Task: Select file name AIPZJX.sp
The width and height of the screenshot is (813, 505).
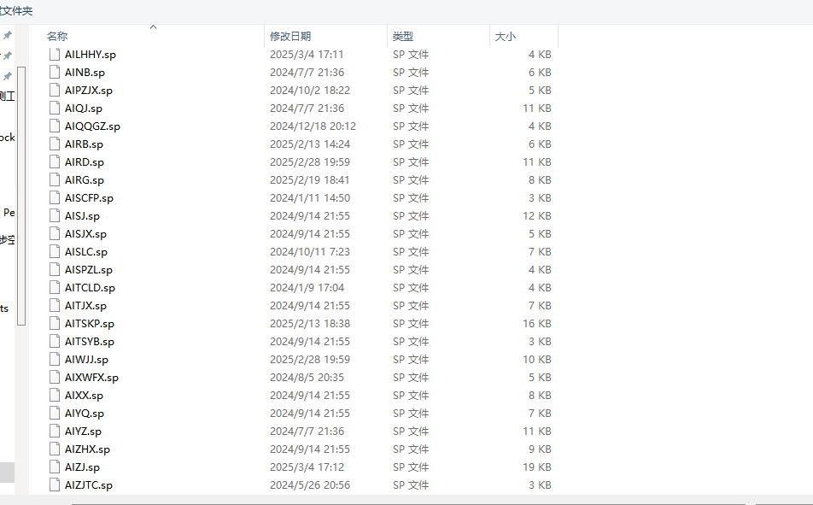Action: pyautogui.click(x=89, y=91)
